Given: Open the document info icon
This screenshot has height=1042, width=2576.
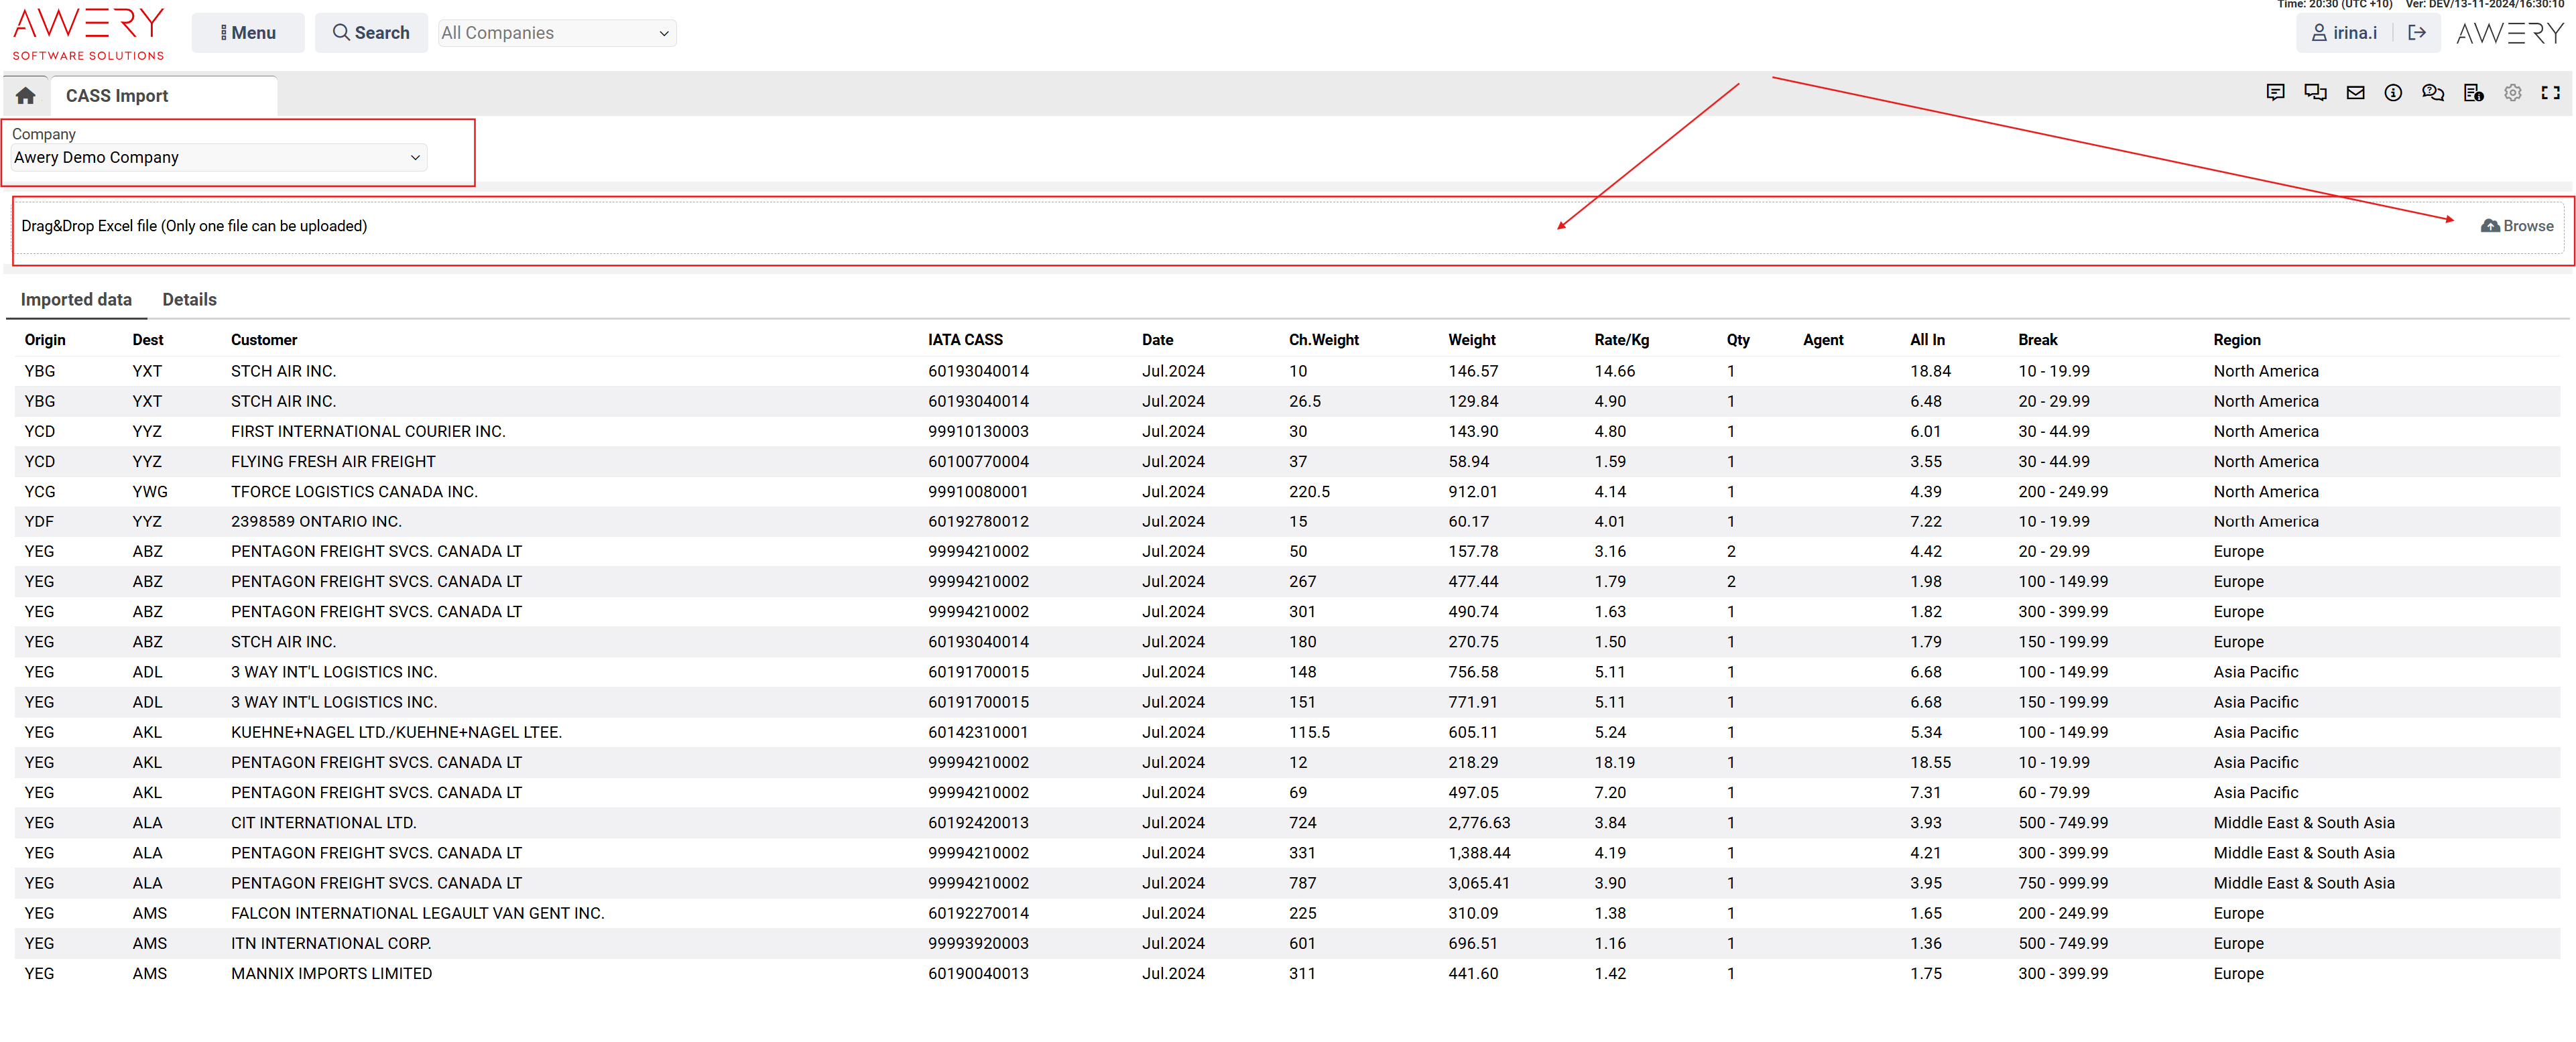Looking at the screenshot, I should [x=2473, y=93].
